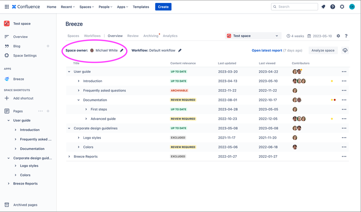
Task: Open more actions for Corporate design guidelines row
Action: 344,128
